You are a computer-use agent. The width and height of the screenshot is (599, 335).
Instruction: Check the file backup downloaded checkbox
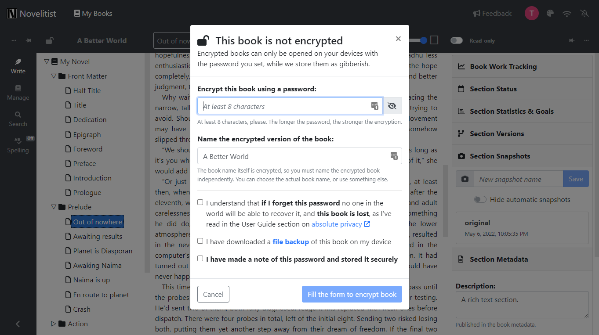coord(200,241)
